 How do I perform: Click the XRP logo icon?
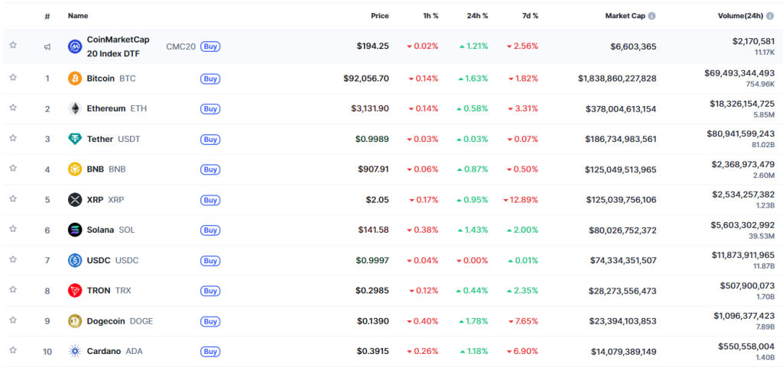[75, 200]
